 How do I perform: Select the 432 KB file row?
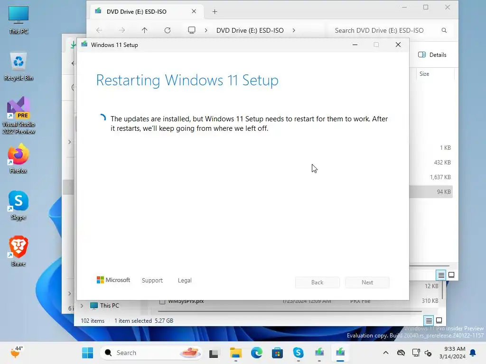pyautogui.click(x=431, y=163)
